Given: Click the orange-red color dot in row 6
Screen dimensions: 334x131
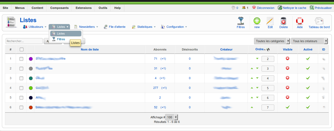Looking at the screenshot, I should [31, 108].
